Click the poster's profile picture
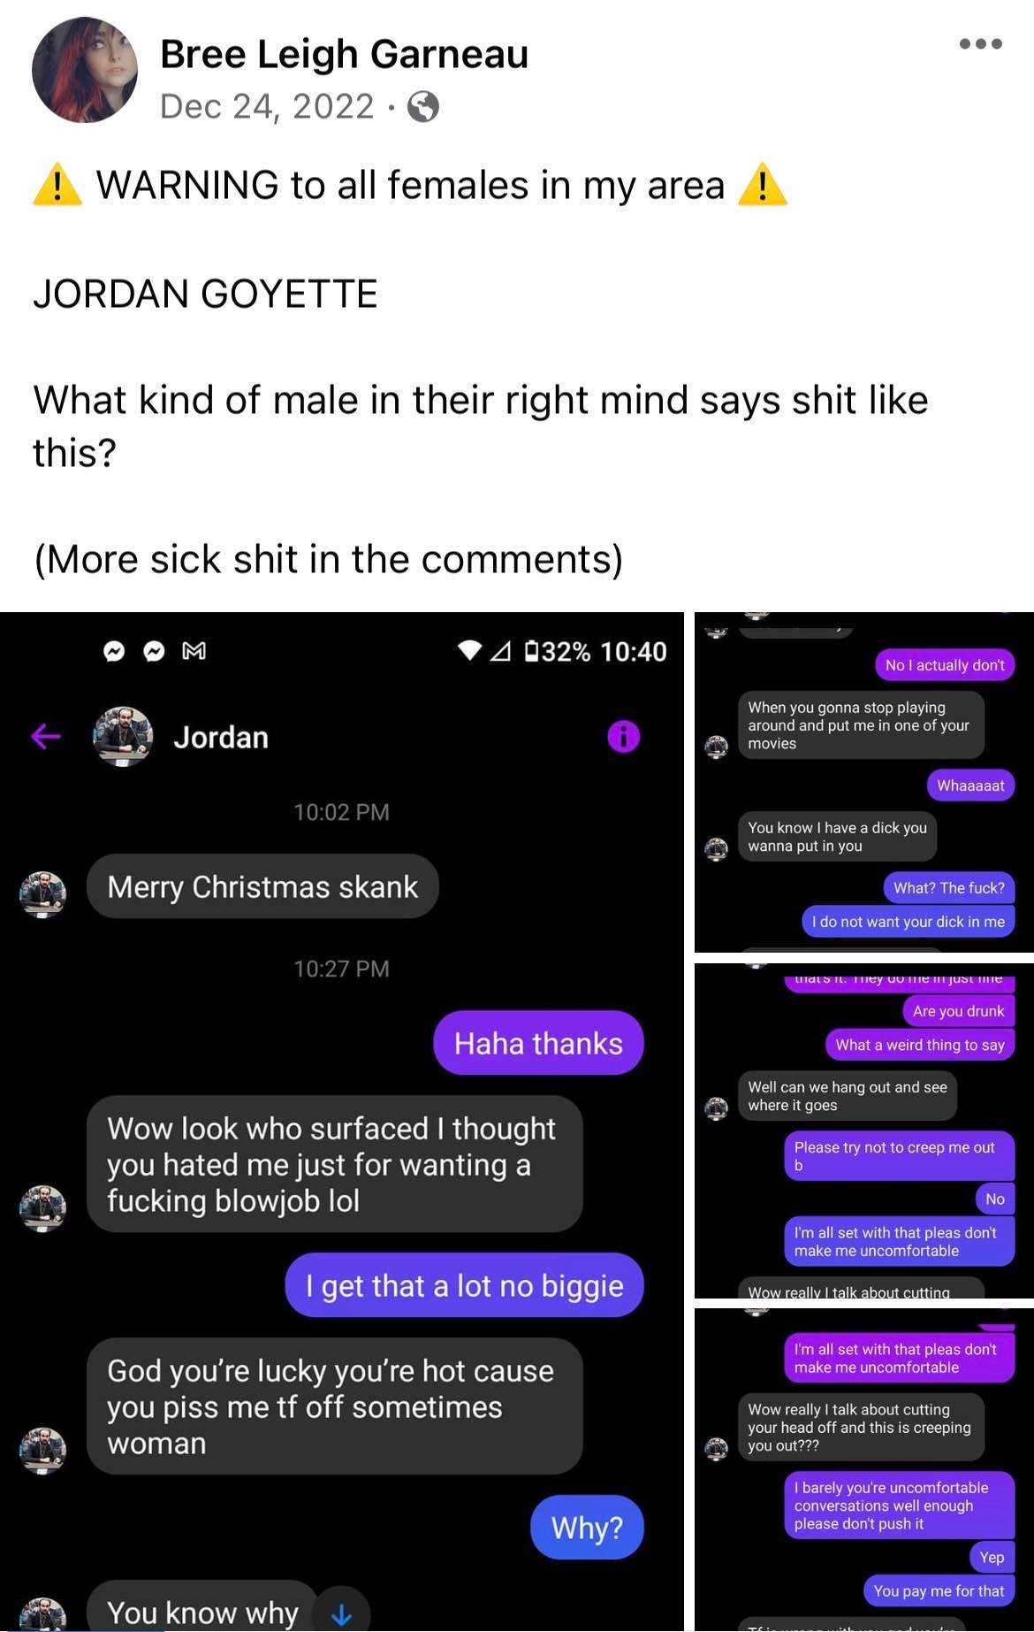Screen dimensions: 1034x1632 [x=85, y=70]
